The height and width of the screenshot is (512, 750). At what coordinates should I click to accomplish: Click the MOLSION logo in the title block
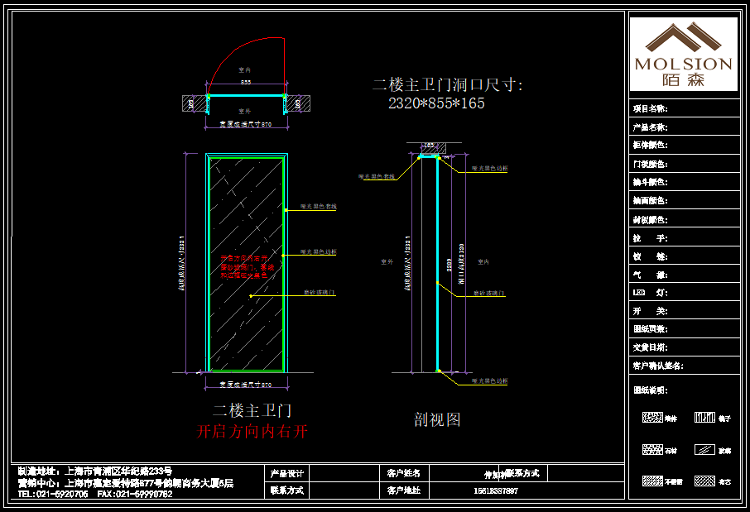[683, 54]
